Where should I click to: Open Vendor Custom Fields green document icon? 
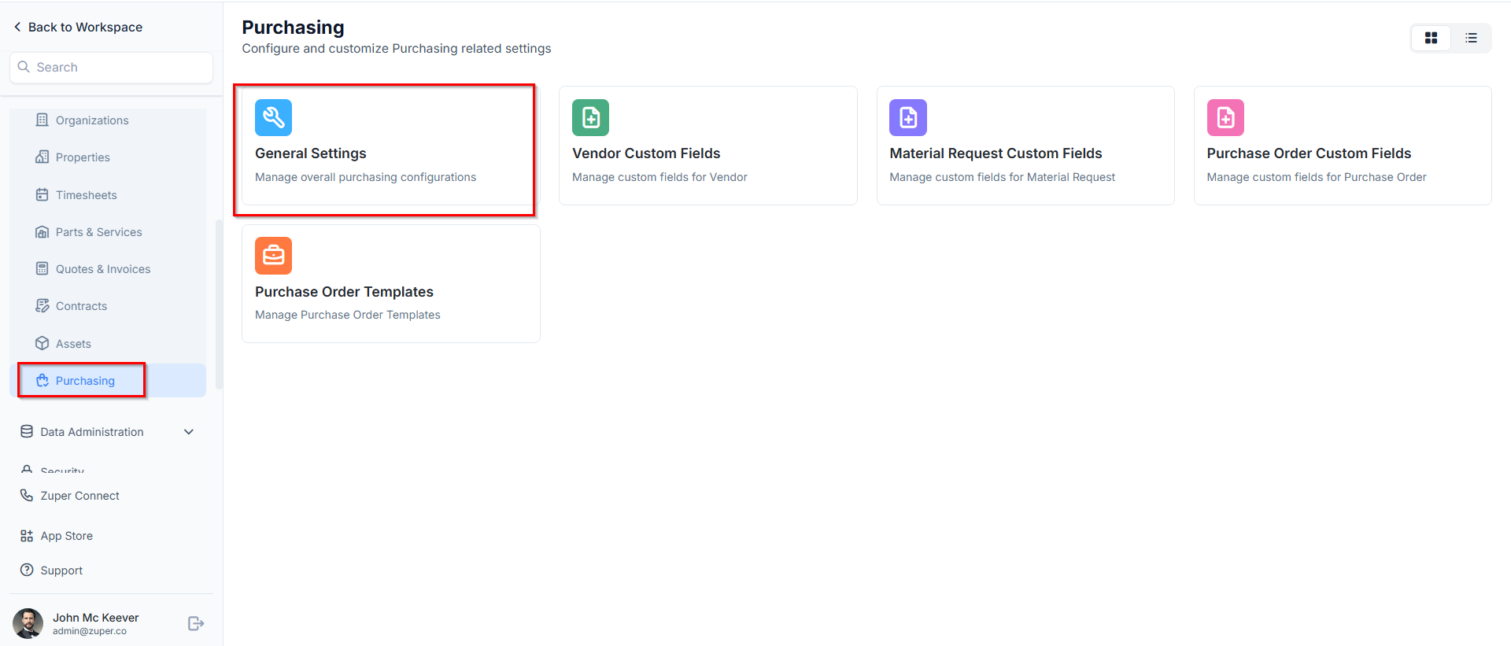590,118
